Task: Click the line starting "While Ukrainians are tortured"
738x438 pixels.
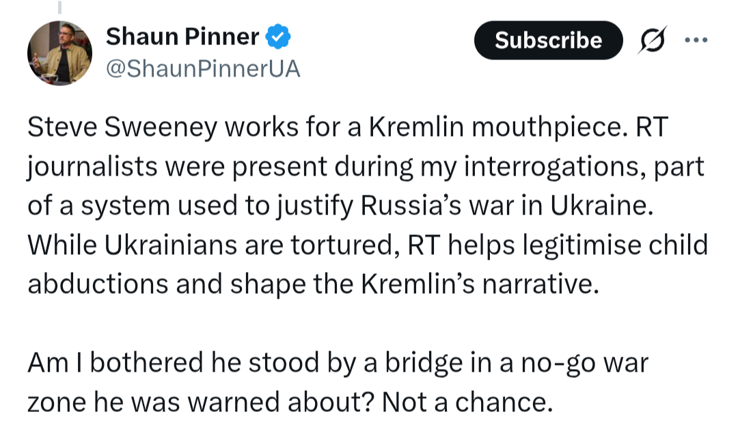Action: tap(367, 245)
